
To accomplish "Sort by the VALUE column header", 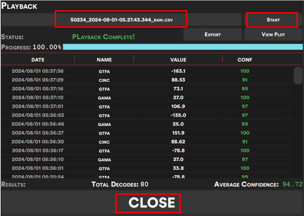I will click(178, 60).
